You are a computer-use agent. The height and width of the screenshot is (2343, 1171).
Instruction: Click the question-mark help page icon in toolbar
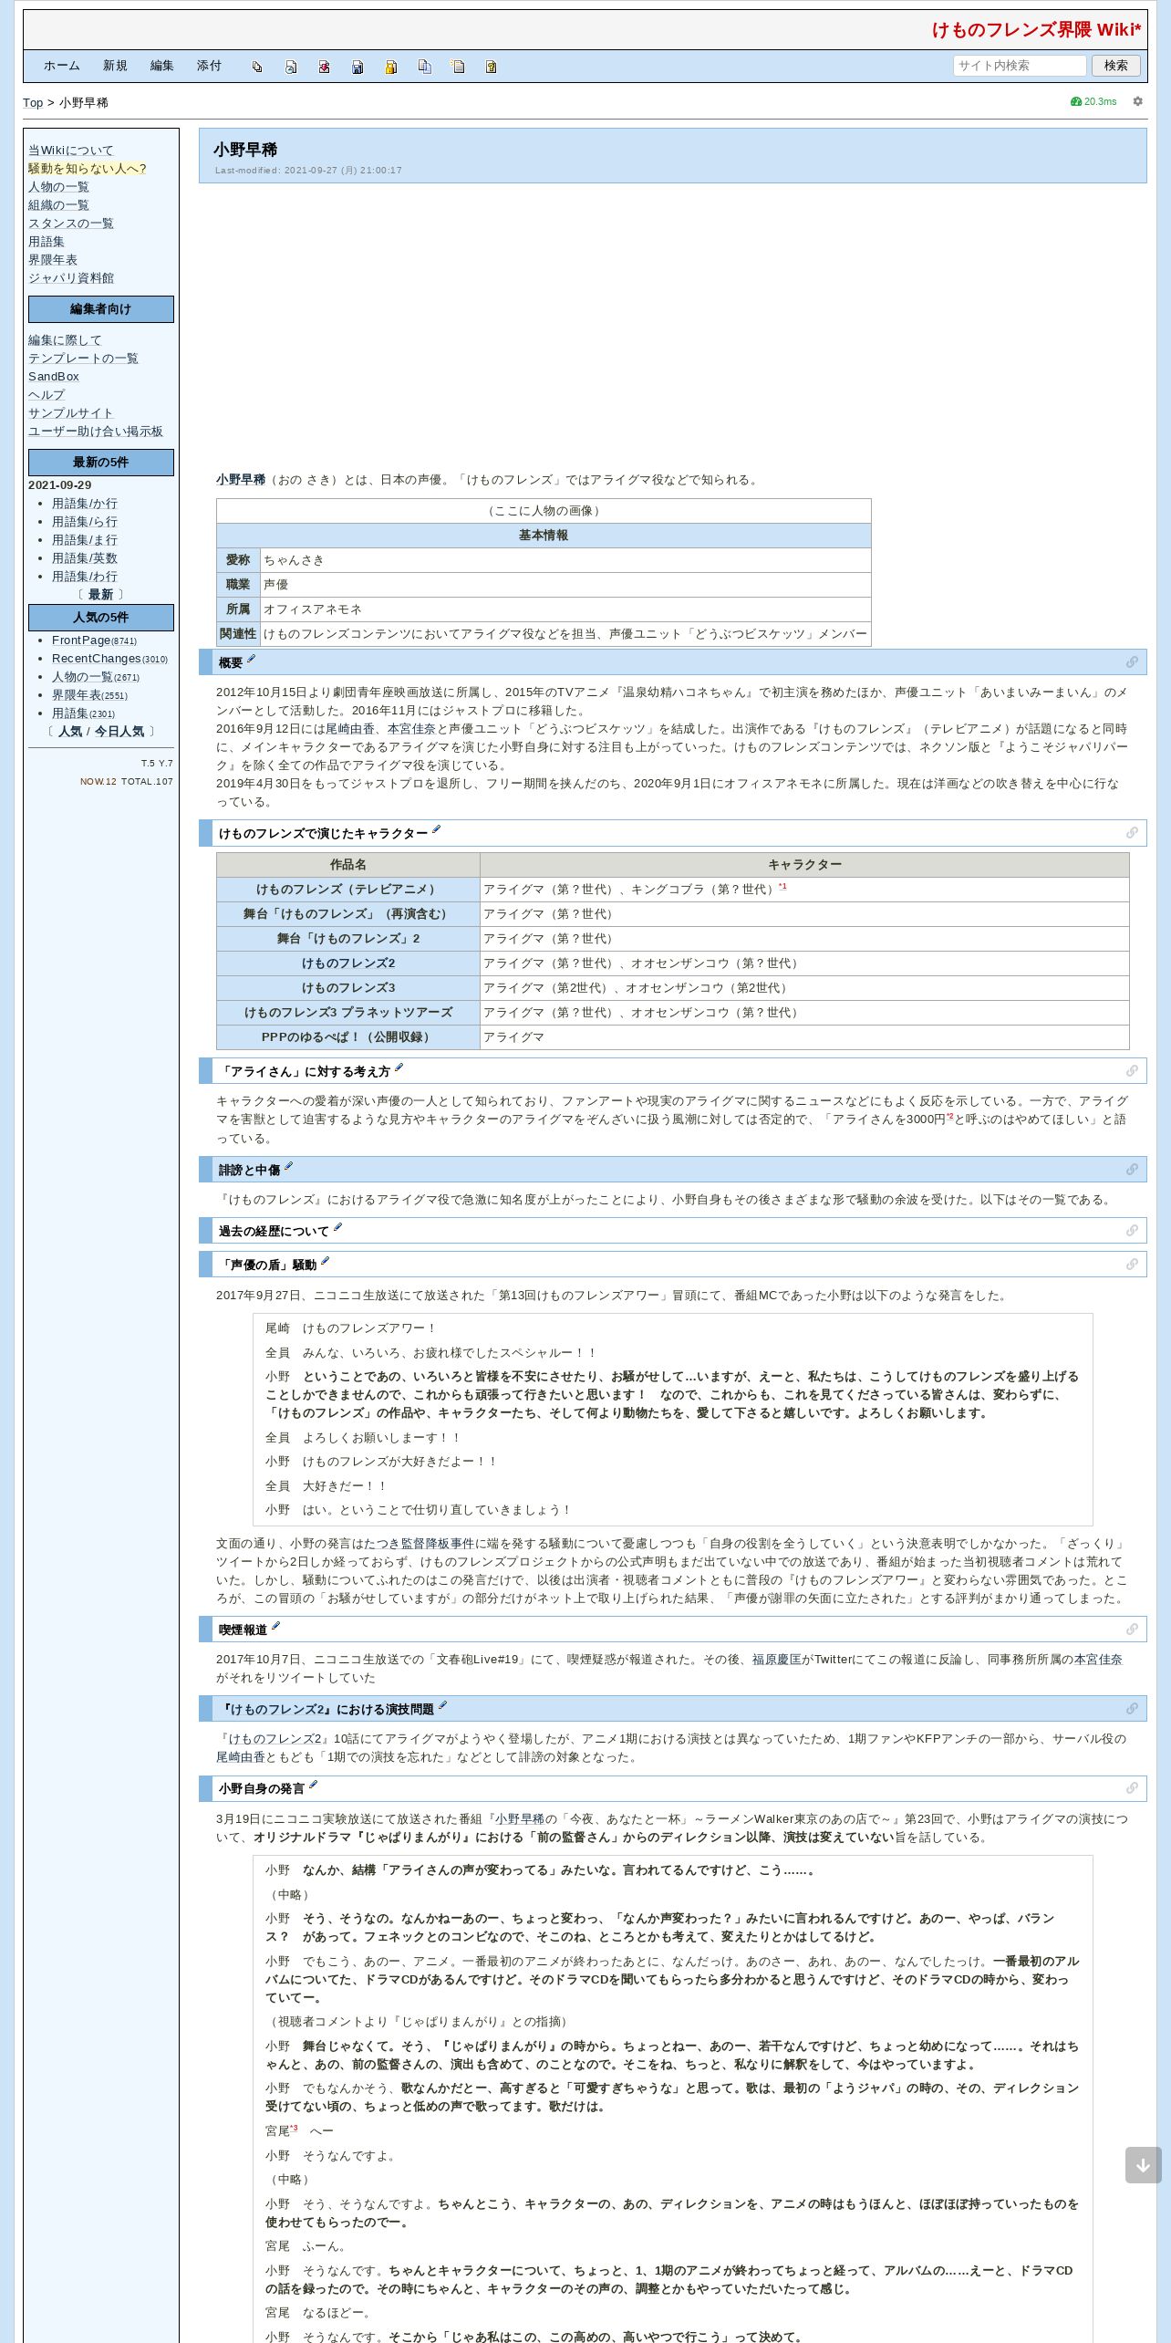491,67
